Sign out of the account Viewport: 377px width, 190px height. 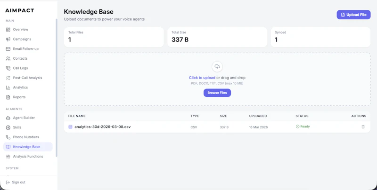[x=16, y=182]
